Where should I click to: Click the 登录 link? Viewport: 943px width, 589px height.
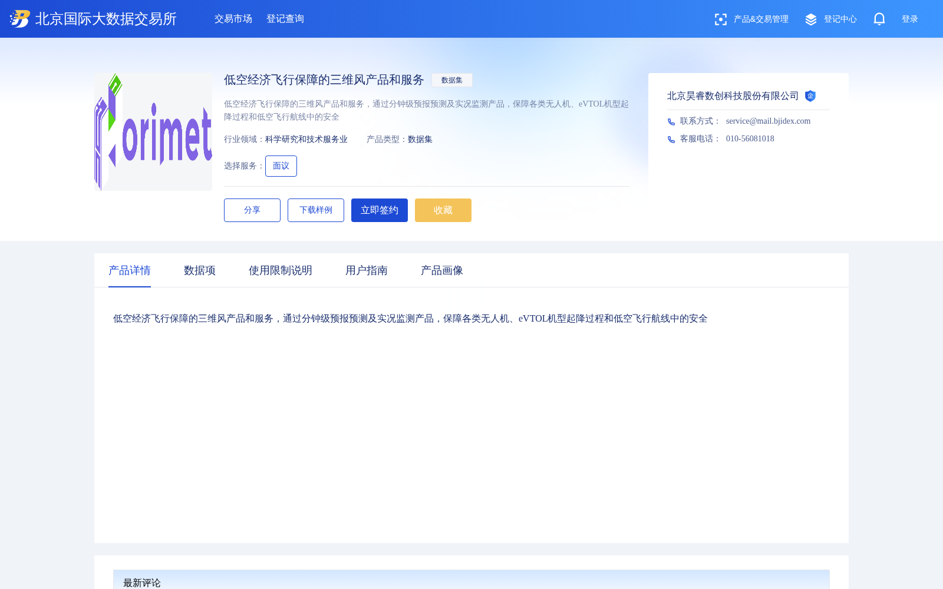click(x=910, y=19)
